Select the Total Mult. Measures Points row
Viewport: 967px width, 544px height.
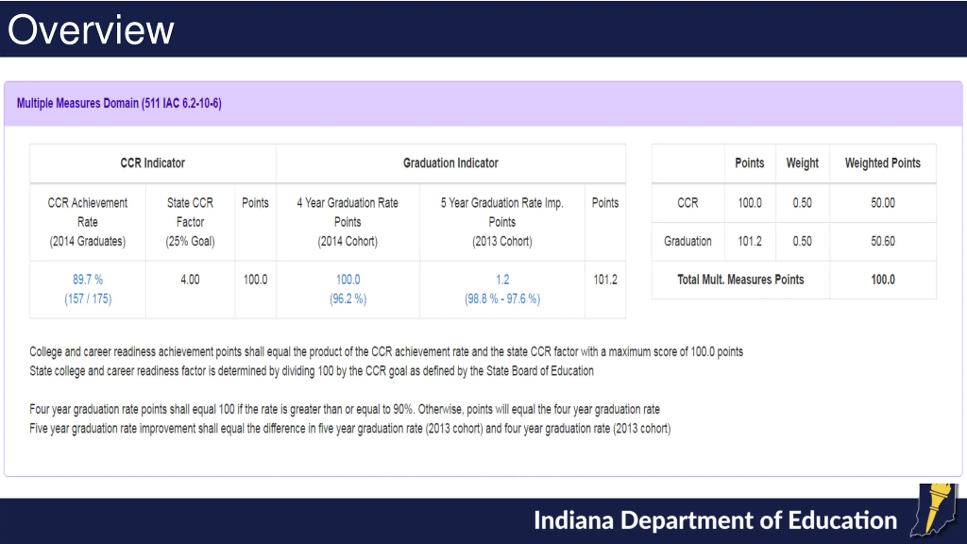click(x=794, y=280)
